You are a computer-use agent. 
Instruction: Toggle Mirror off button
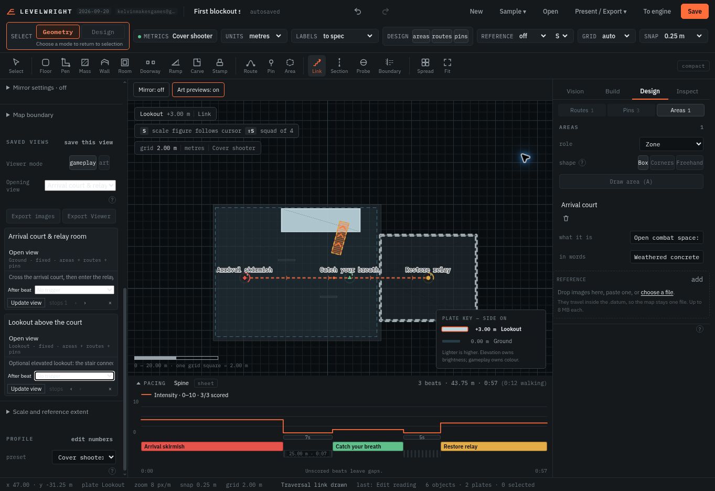point(151,90)
